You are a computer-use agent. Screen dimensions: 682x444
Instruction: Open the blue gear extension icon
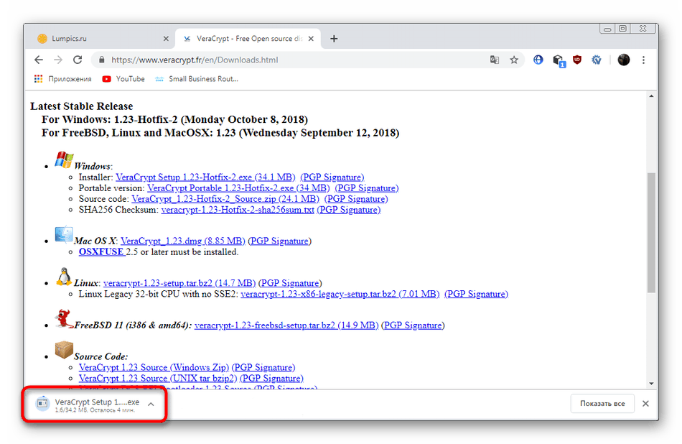[x=597, y=60]
